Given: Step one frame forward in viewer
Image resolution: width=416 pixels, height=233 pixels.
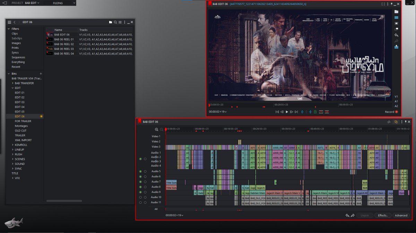Looking at the screenshot, I should click(x=292, y=112).
